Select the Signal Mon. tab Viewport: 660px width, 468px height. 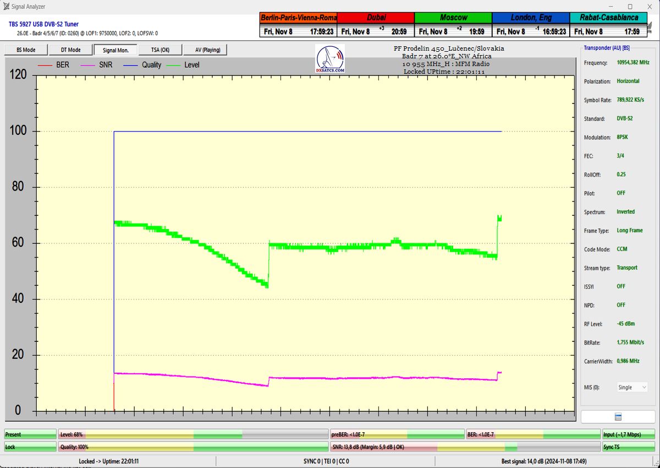(x=116, y=50)
